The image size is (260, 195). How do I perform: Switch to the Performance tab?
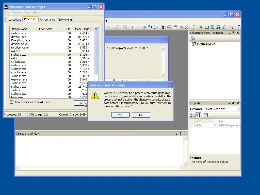tap(47, 20)
